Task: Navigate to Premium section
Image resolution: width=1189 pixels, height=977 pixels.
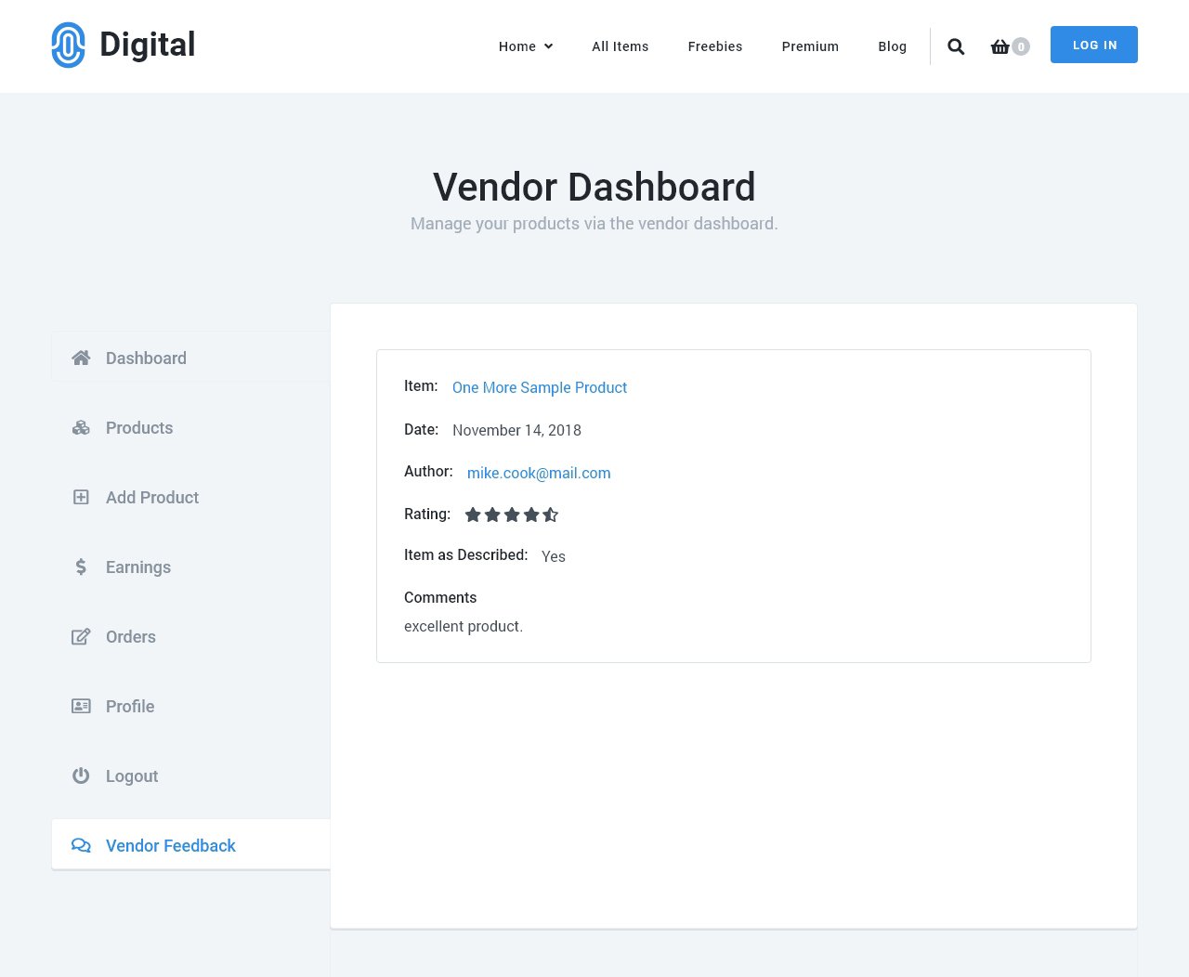Action: pos(810,46)
